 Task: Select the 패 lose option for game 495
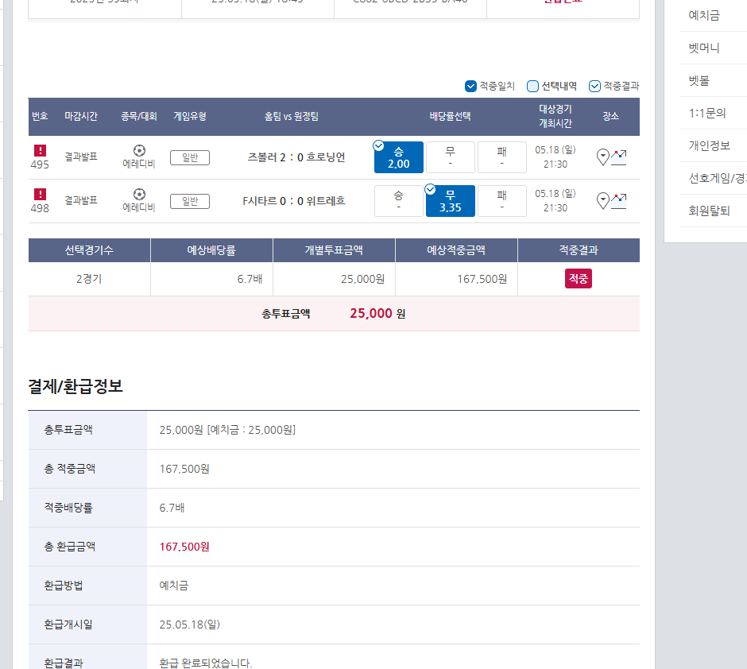(502, 157)
